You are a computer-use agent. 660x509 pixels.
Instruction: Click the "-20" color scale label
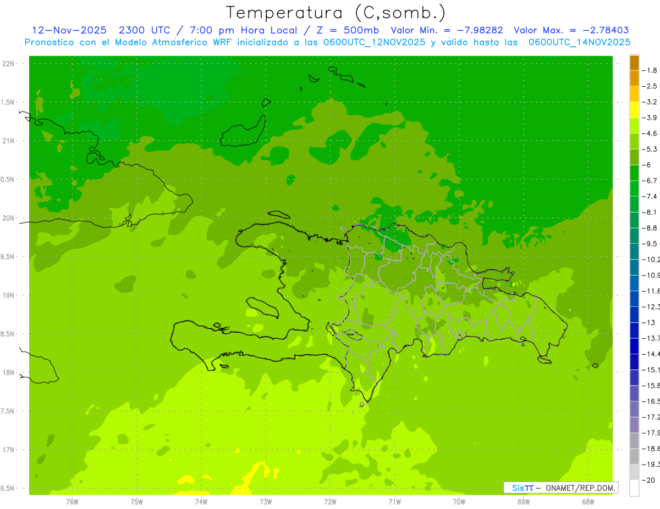[x=648, y=480]
